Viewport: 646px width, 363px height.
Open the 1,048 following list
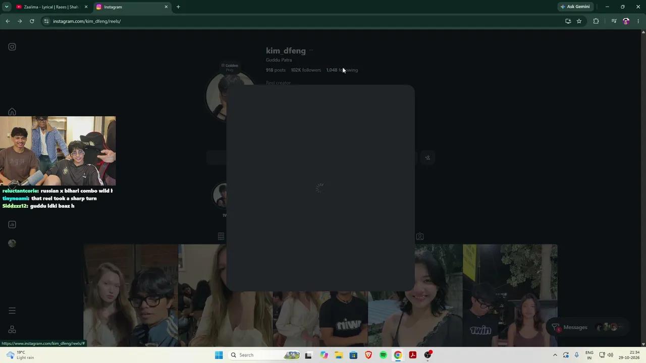click(x=342, y=70)
